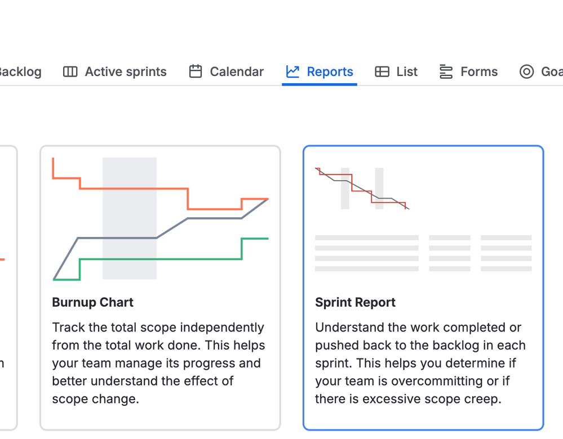Click the placeholder table lines in Sprint Report card
563x439 pixels.
click(423, 253)
